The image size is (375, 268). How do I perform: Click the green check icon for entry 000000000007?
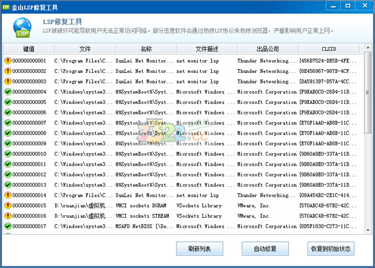click(x=8, y=123)
